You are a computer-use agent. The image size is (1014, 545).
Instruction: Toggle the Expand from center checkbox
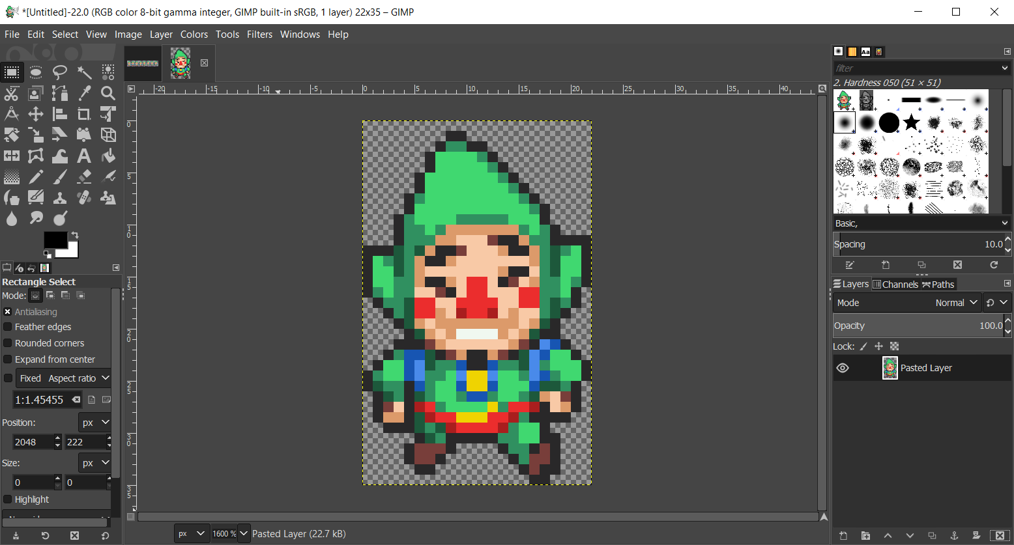coord(8,359)
